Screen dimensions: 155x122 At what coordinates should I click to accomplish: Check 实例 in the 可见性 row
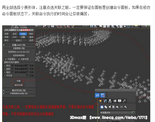coord(28,75)
